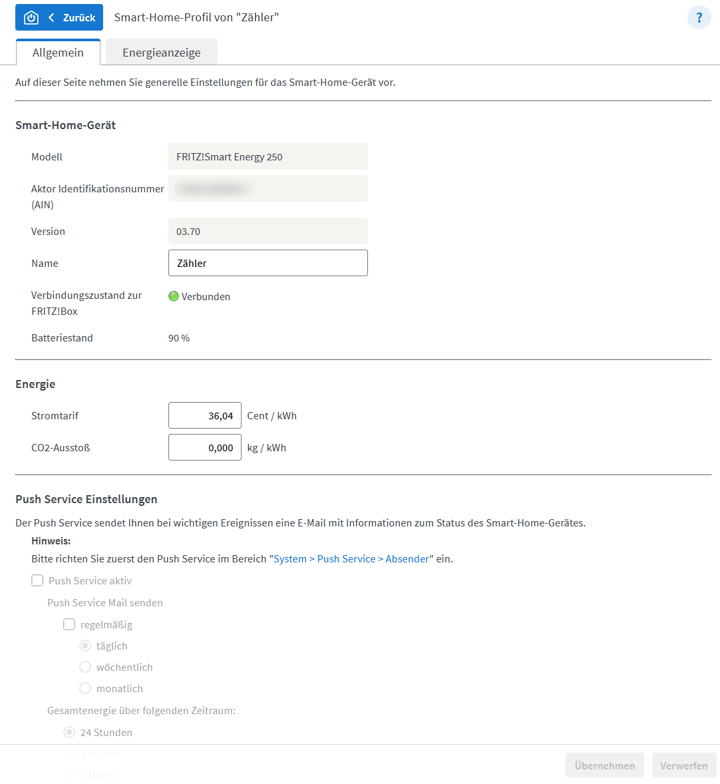
Task: Go back using the Zurück button
Action: click(72, 18)
